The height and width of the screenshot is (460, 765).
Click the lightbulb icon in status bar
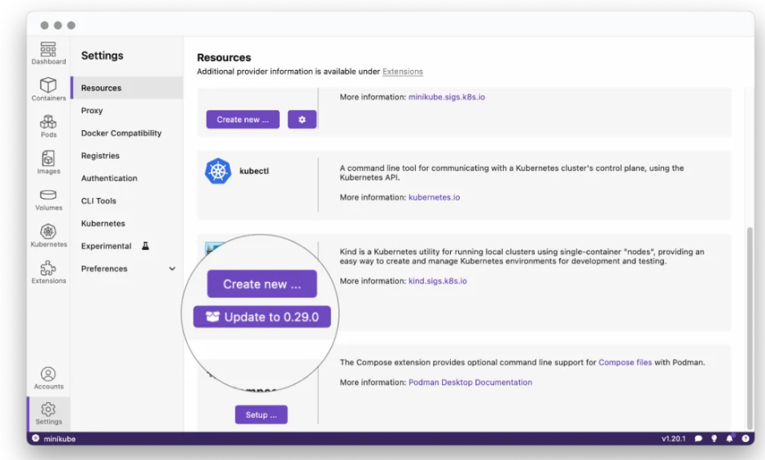click(x=714, y=439)
